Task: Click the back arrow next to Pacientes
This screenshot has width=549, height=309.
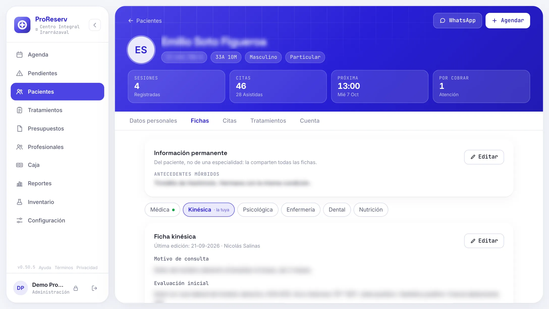Action: 131,21
